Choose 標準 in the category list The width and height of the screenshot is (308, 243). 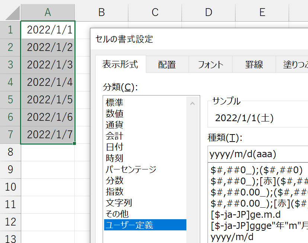pyautogui.click(x=145, y=102)
